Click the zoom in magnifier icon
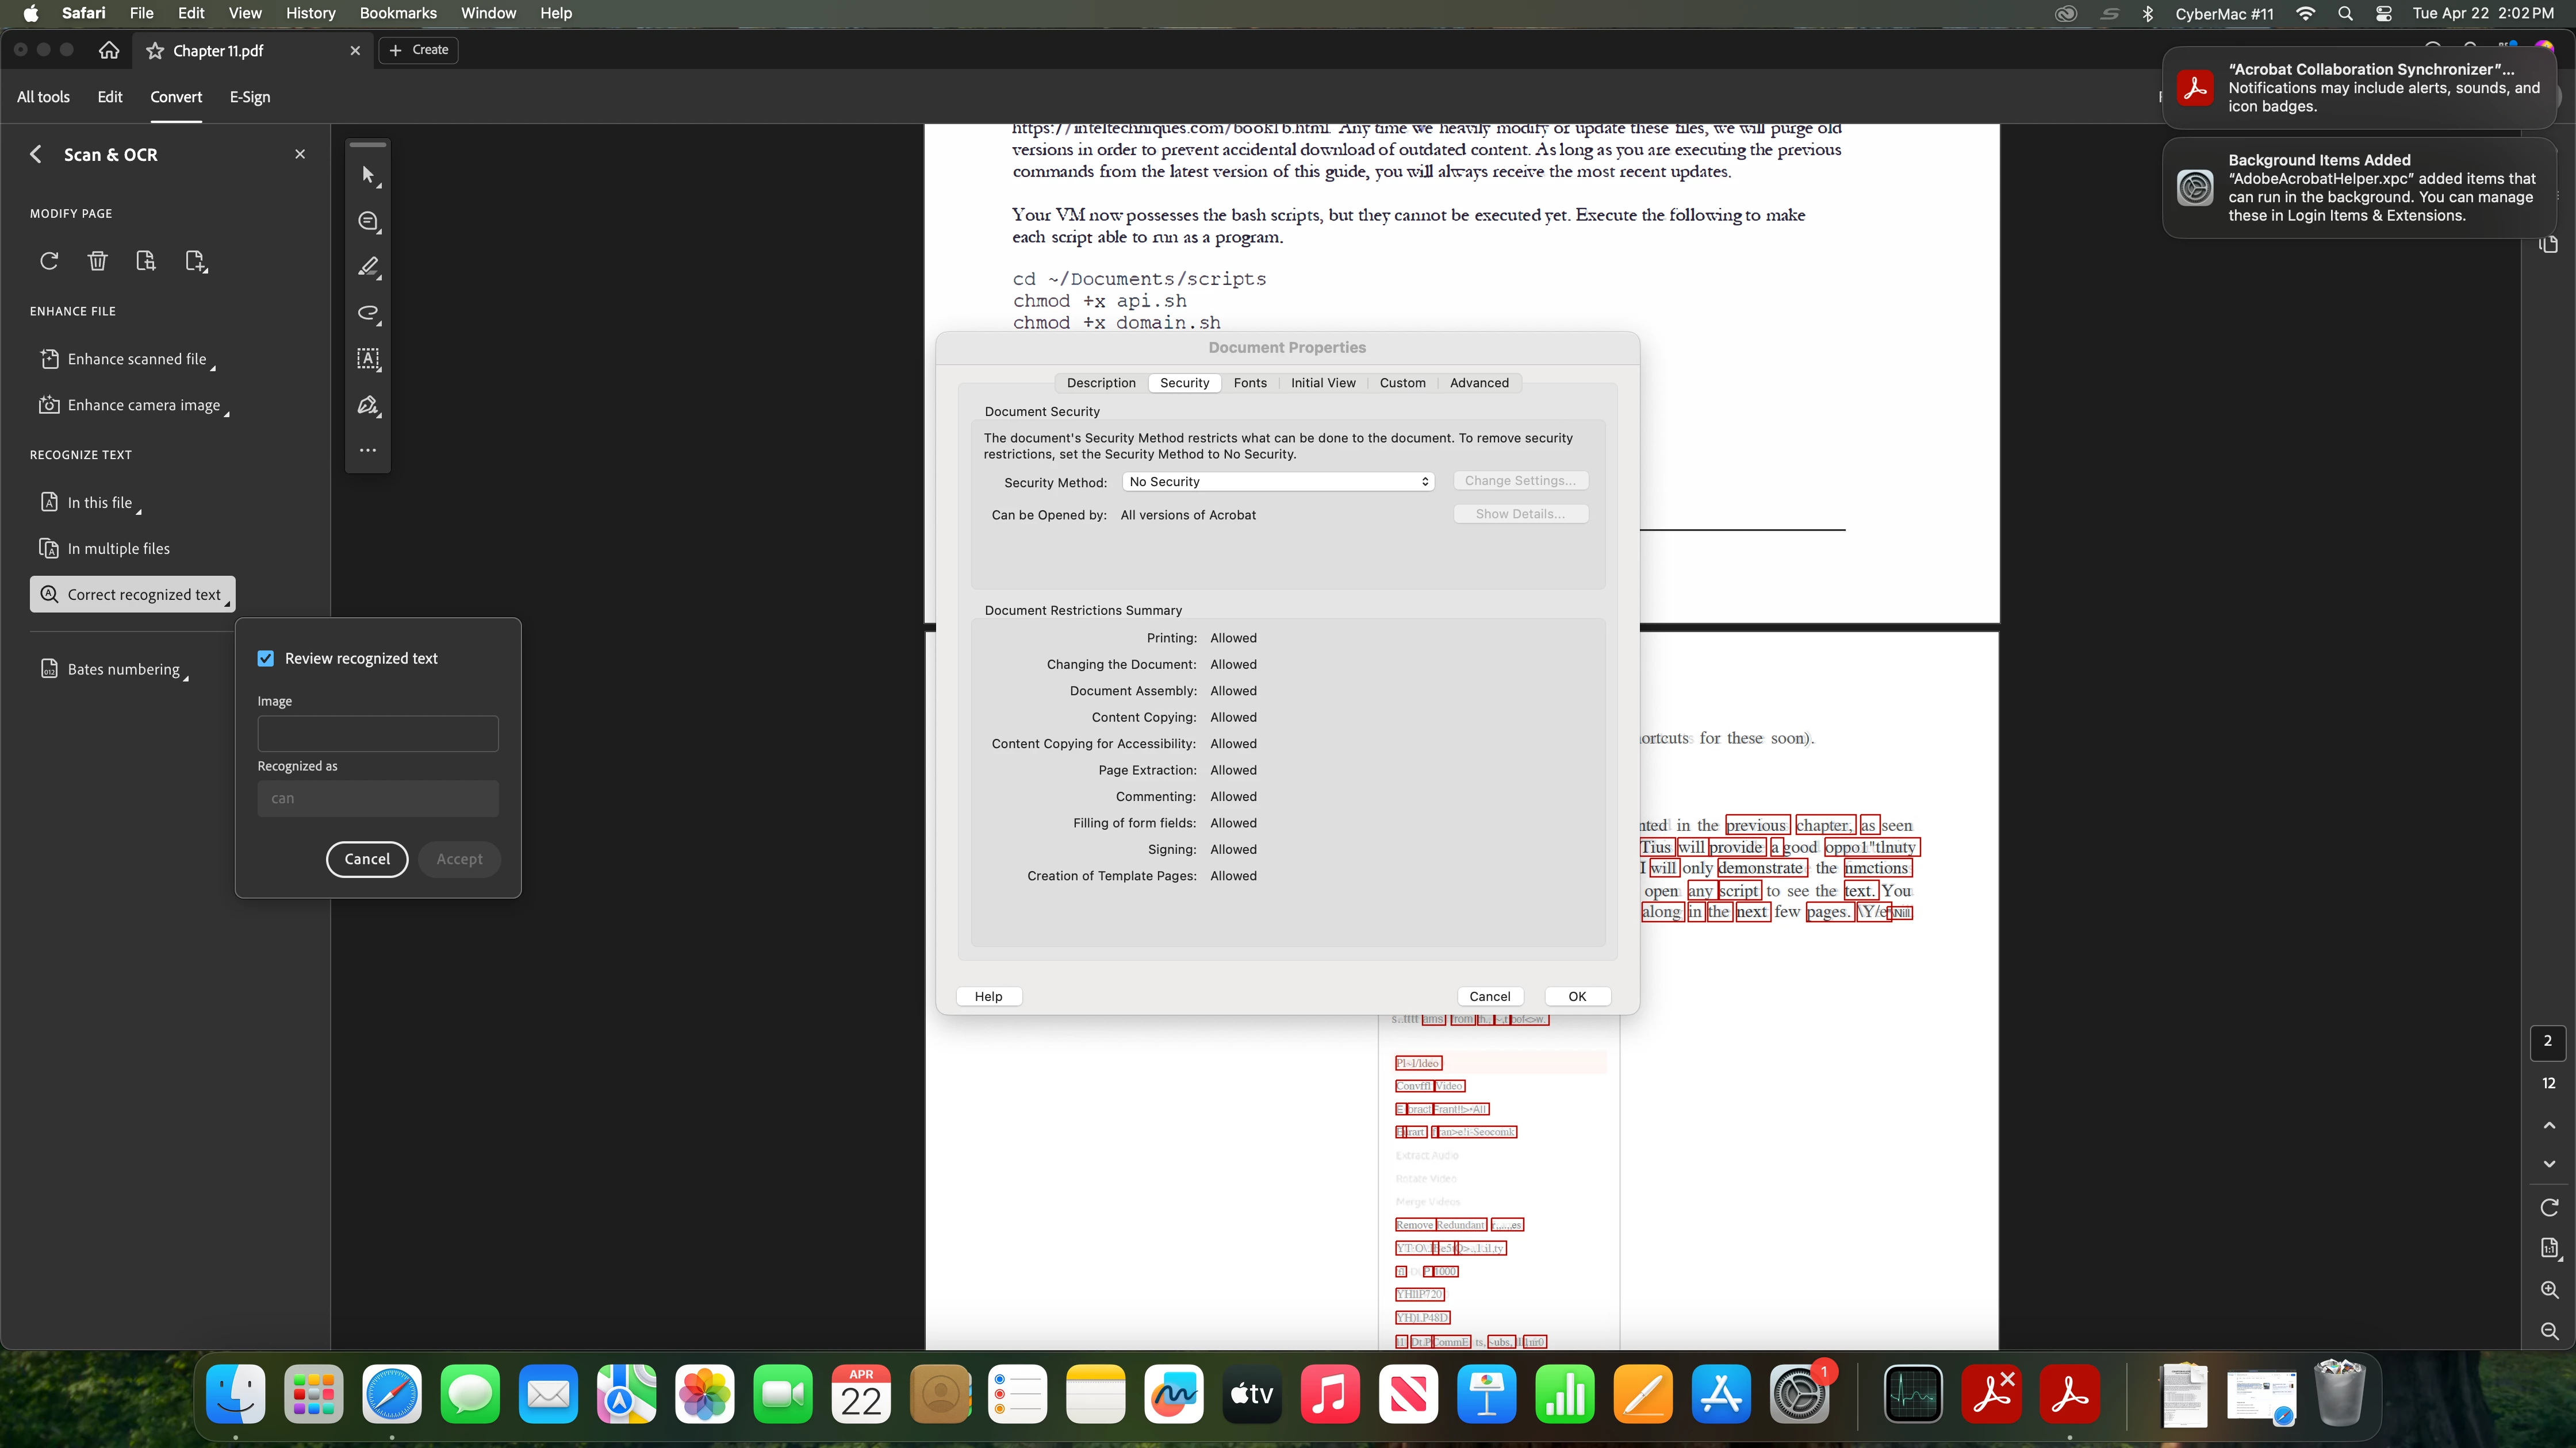 coord(2549,1290)
